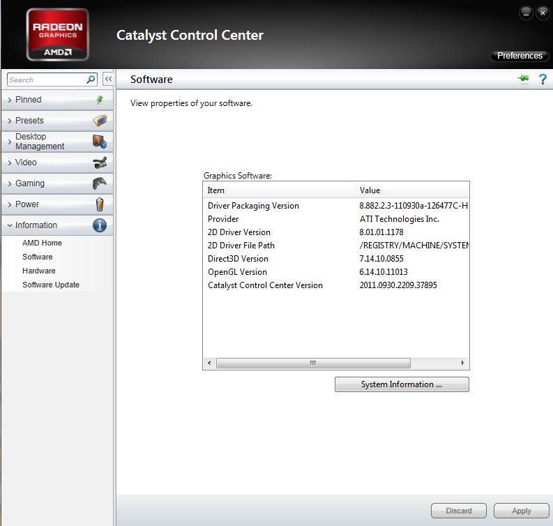
Task: Open help with the question mark icon
Action: click(x=542, y=80)
